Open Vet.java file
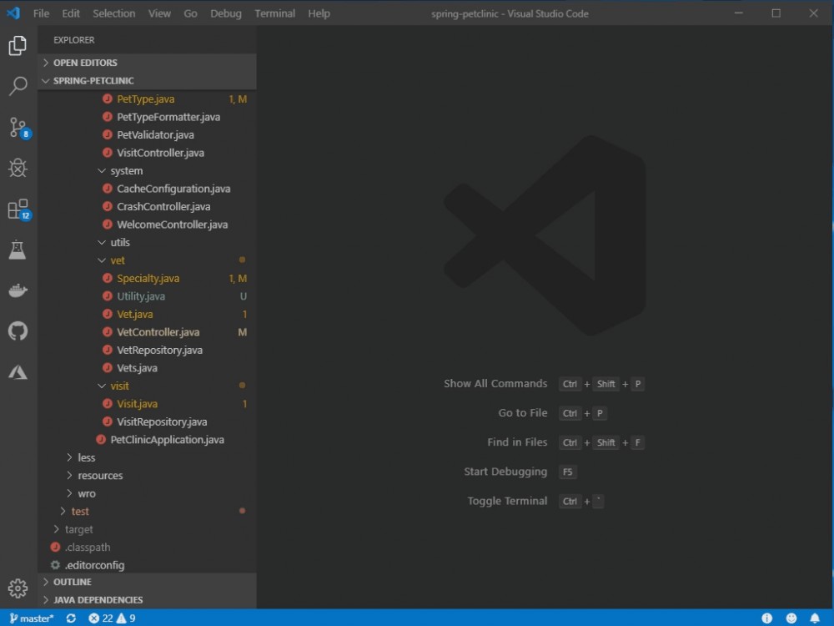This screenshot has width=834, height=626. coord(148,314)
